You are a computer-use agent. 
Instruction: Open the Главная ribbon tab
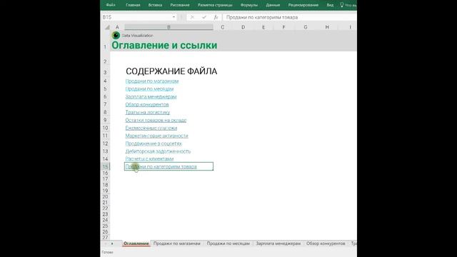click(133, 5)
